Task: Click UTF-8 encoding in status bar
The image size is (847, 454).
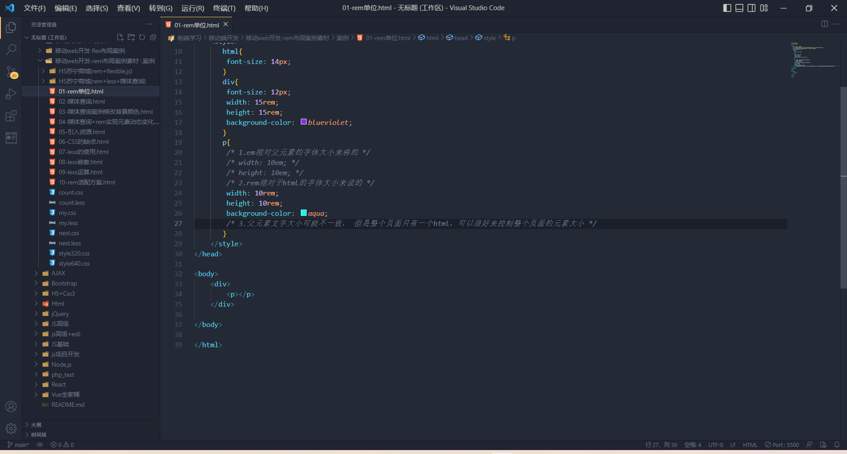Action: point(716,445)
